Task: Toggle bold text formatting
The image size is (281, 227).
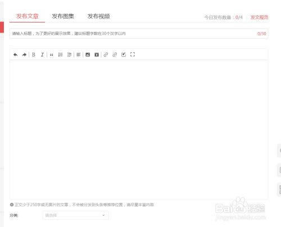Action: pos(34,55)
